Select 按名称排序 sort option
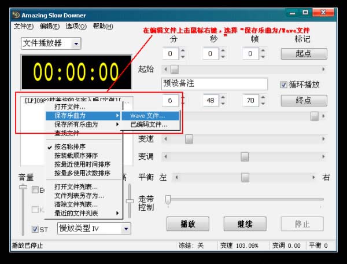Screen dimensions: 347x264 (x=83, y=147)
